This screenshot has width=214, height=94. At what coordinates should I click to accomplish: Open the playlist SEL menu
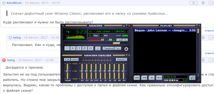[152, 78]
